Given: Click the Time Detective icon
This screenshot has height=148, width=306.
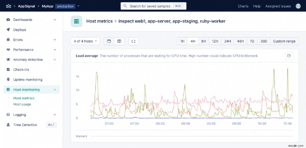Looking at the screenshot, I should (8, 125).
